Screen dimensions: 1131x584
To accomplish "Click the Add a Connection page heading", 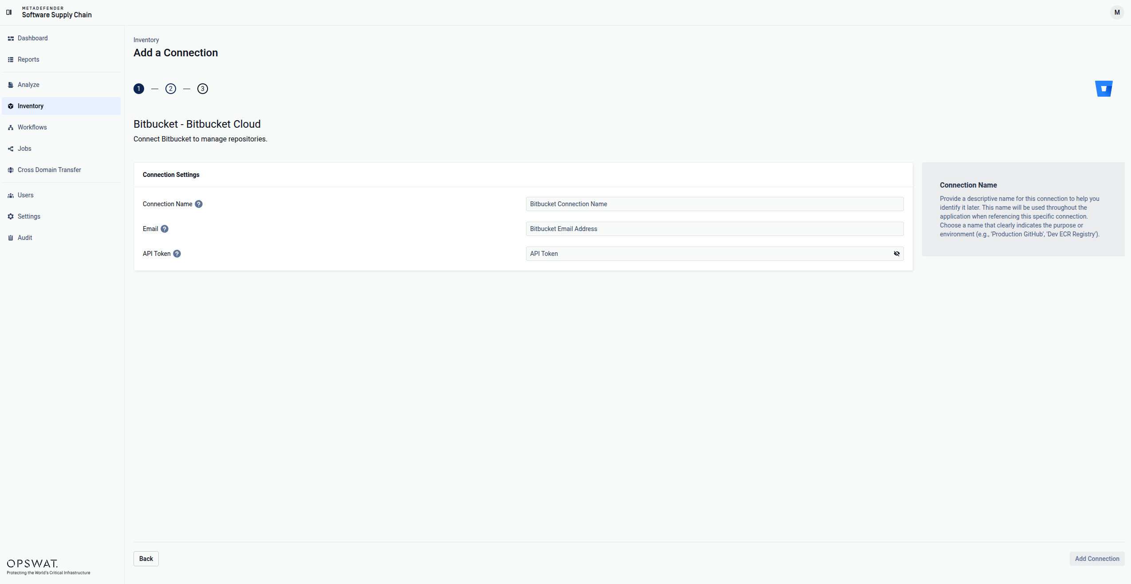I will click(x=176, y=53).
